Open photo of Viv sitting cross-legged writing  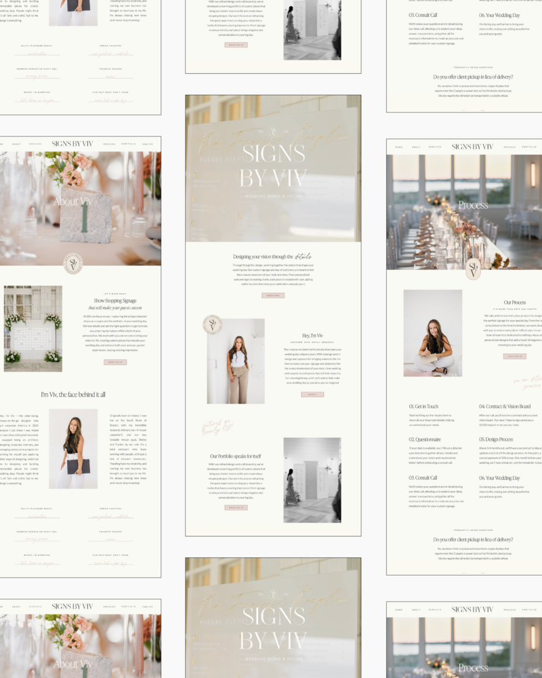(x=433, y=333)
